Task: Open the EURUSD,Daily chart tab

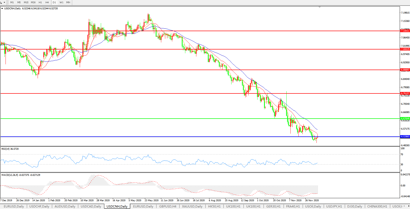Action: pyautogui.click(x=14, y=206)
